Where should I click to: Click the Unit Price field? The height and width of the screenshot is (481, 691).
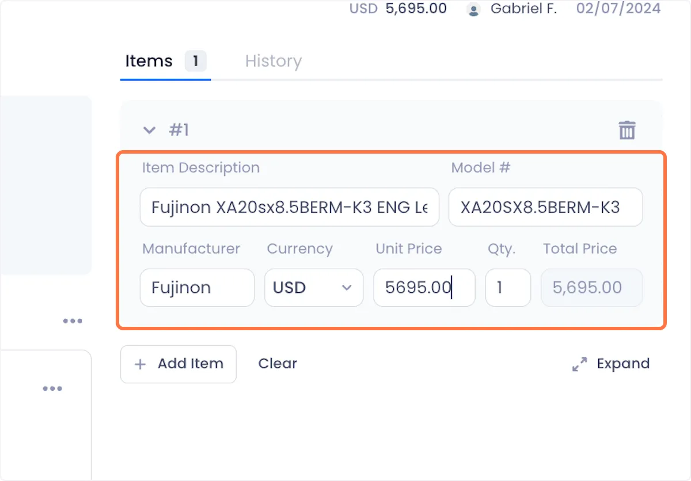[424, 288]
